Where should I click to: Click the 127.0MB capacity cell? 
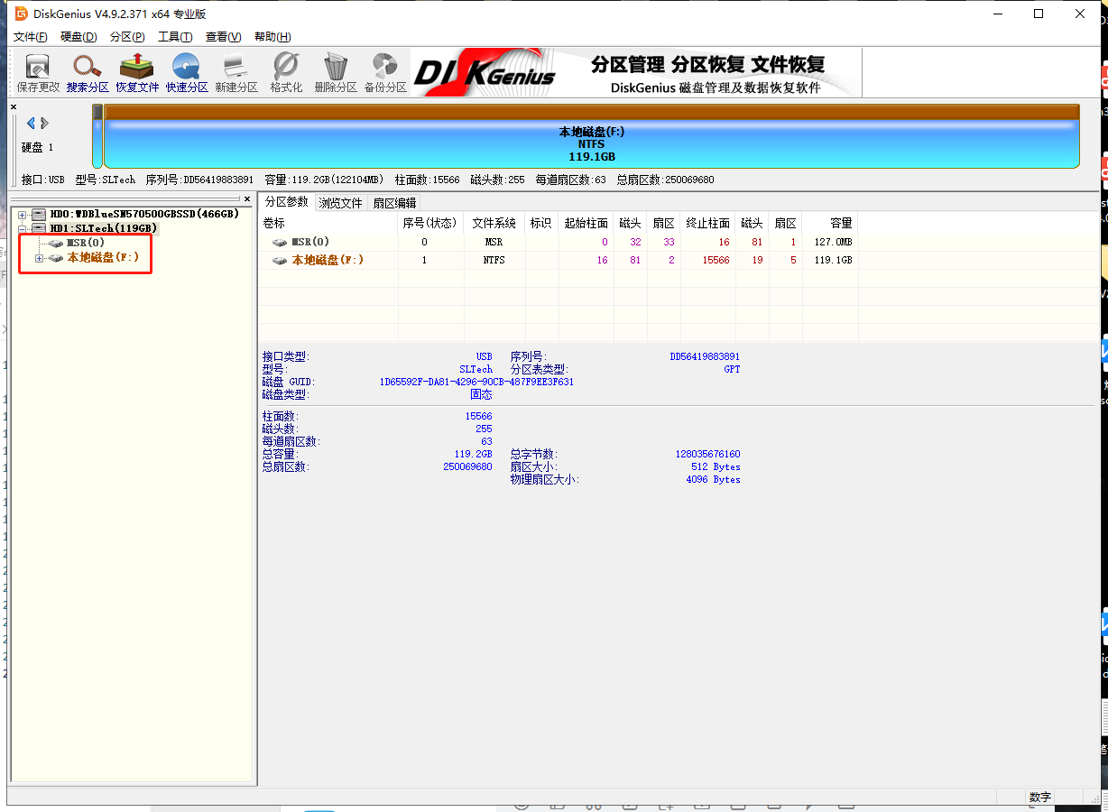tap(835, 242)
